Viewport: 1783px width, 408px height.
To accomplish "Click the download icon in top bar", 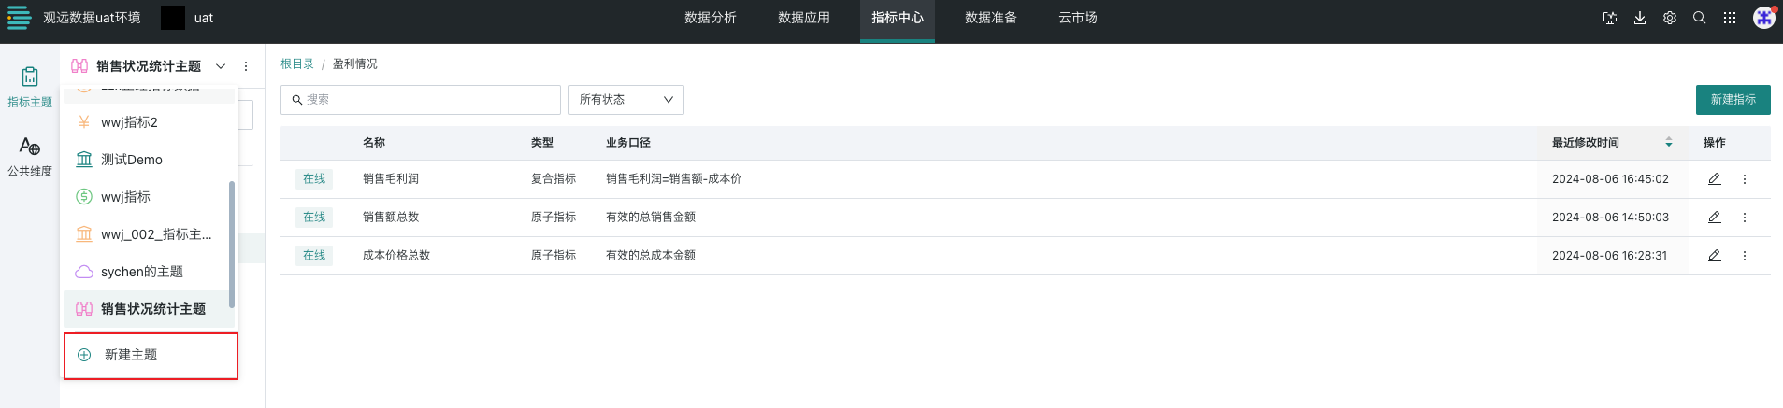I will 1640,18.
